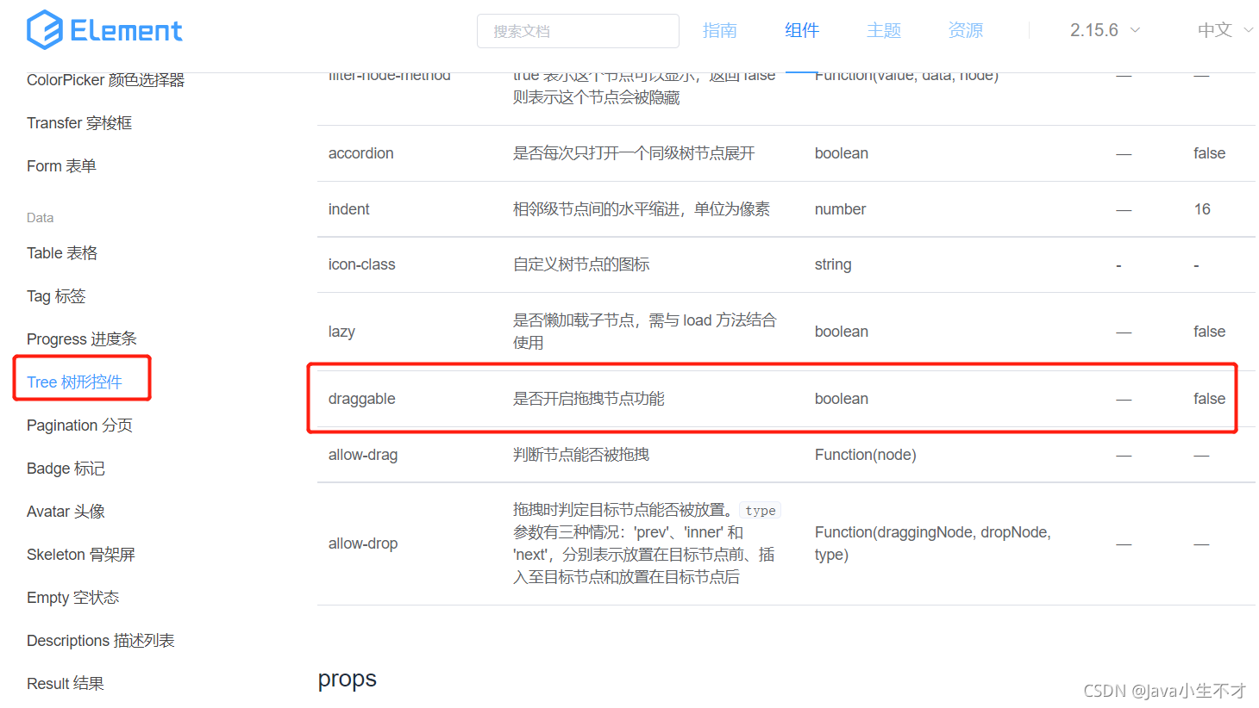Click the default value 16
The image size is (1259, 708).
pos(1202,209)
